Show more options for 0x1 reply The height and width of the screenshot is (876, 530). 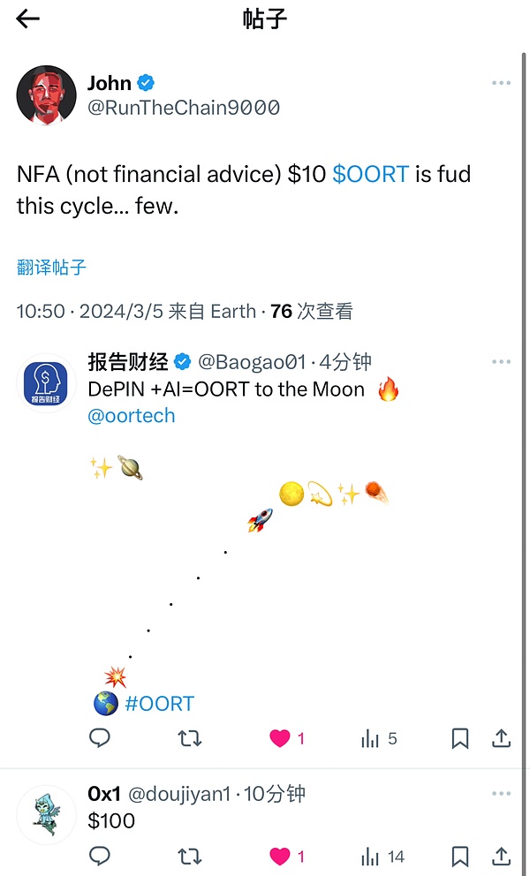pos(501,794)
